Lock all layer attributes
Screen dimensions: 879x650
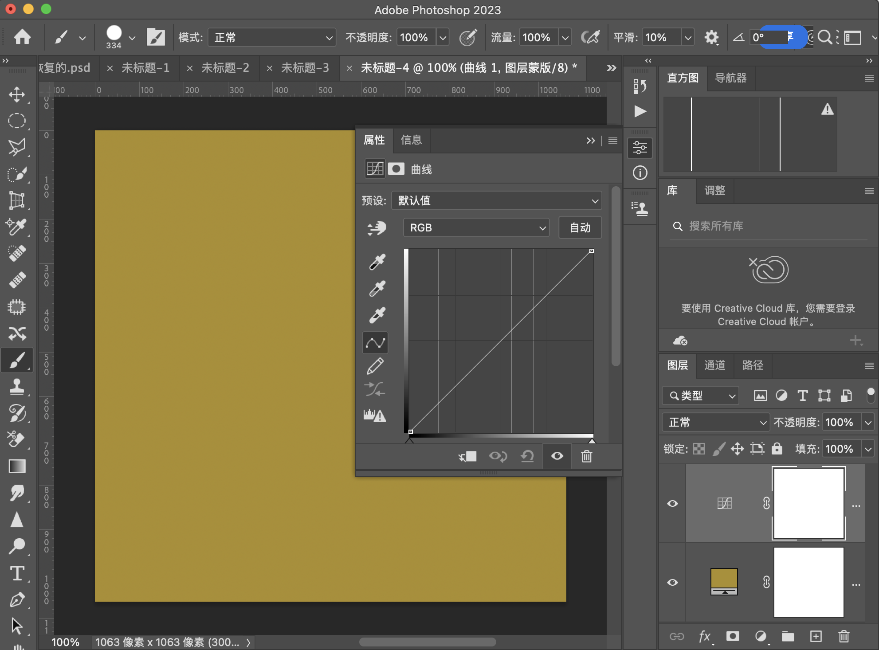tap(777, 449)
